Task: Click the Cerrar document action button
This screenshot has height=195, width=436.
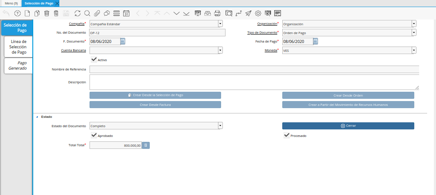Action: (x=348, y=126)
